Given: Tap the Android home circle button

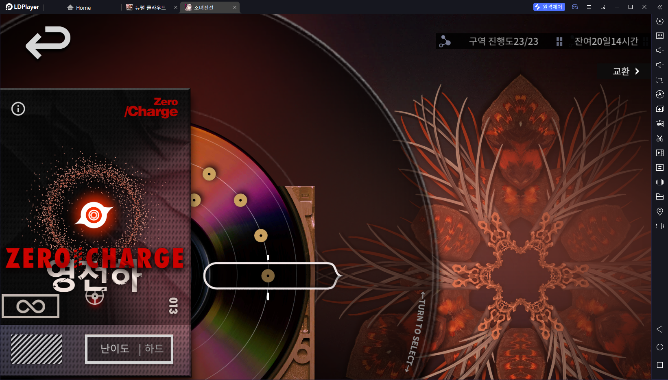Looking at the screenshot, I should tap(660, 347).
